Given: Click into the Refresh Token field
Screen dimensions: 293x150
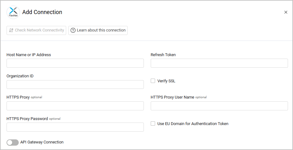Looking at the screenshot, I should click(x=219, y=63).
